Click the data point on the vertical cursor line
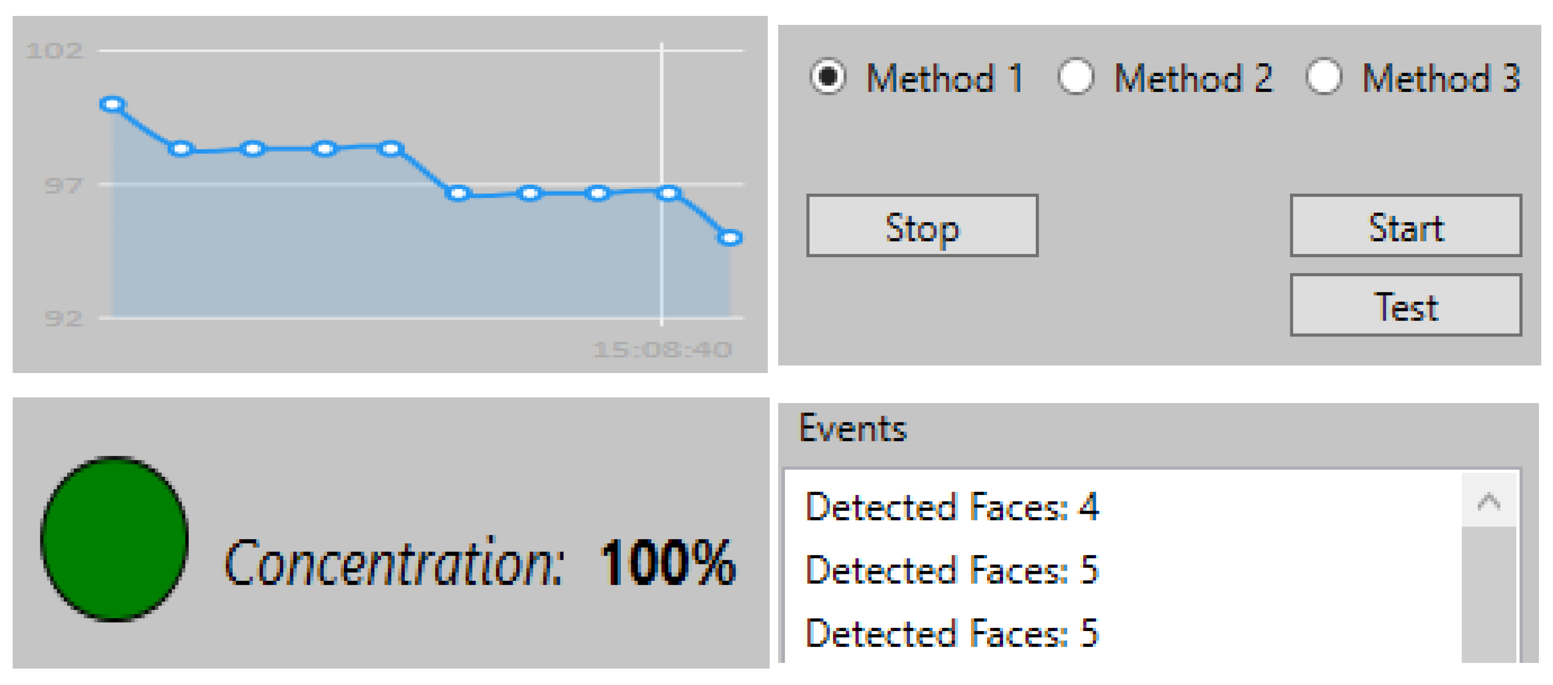The height and width of the screenshot is (685, 1553). (668, 193)
